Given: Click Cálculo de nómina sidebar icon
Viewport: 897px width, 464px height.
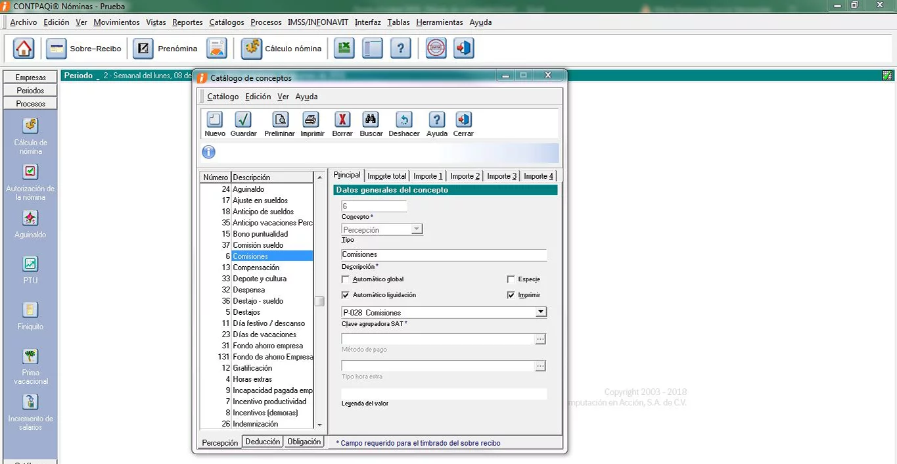Looking at the screenshot, I should tap(30, 126).
